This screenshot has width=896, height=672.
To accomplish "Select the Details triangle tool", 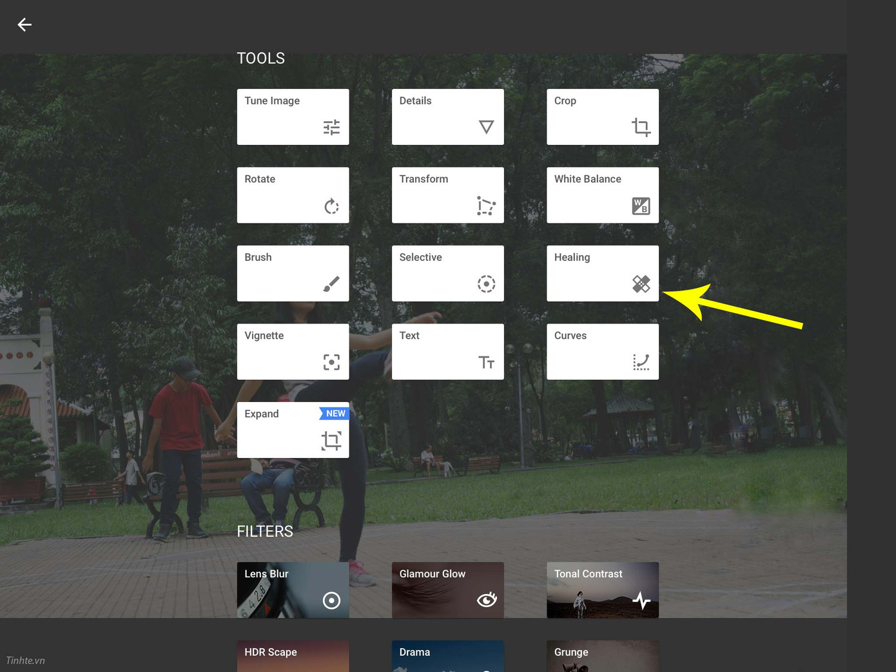I will (x=447, y=117).
